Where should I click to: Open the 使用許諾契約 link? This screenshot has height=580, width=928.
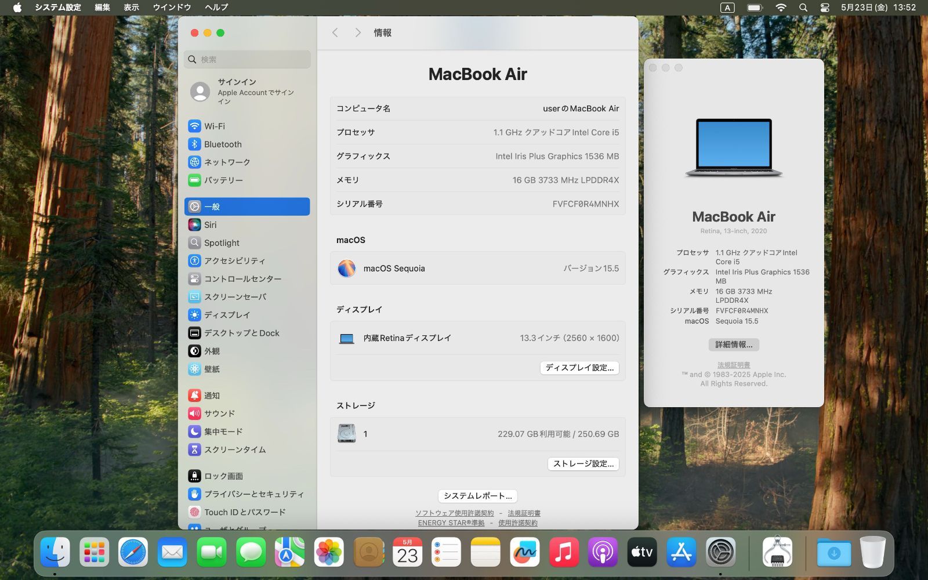[518, 523]
